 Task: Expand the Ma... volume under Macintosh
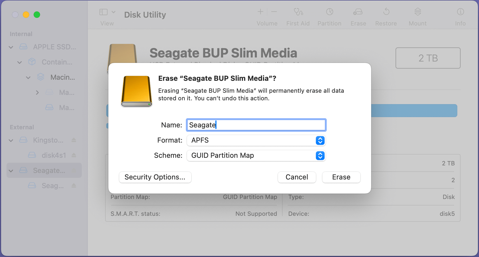pos(37,92)
